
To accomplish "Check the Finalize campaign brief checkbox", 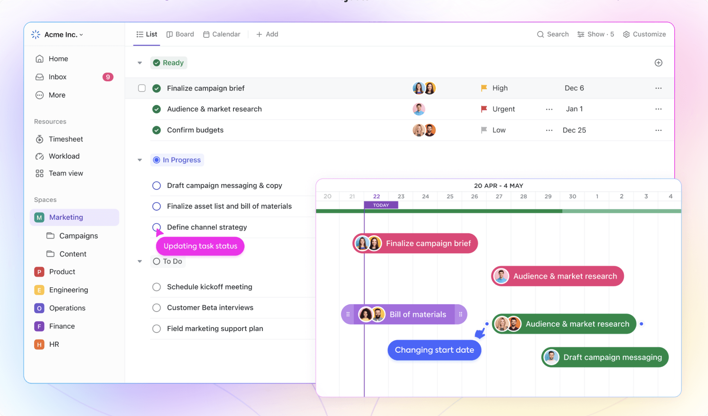I will [x=142, y=88].
